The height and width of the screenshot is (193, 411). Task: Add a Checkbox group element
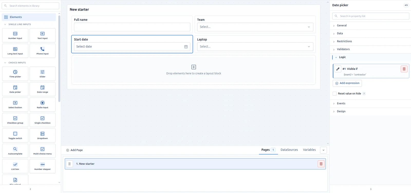tap(15, 120)
